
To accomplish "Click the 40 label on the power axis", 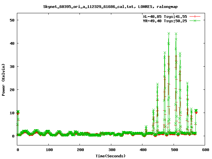I will (x=12, y=43).
